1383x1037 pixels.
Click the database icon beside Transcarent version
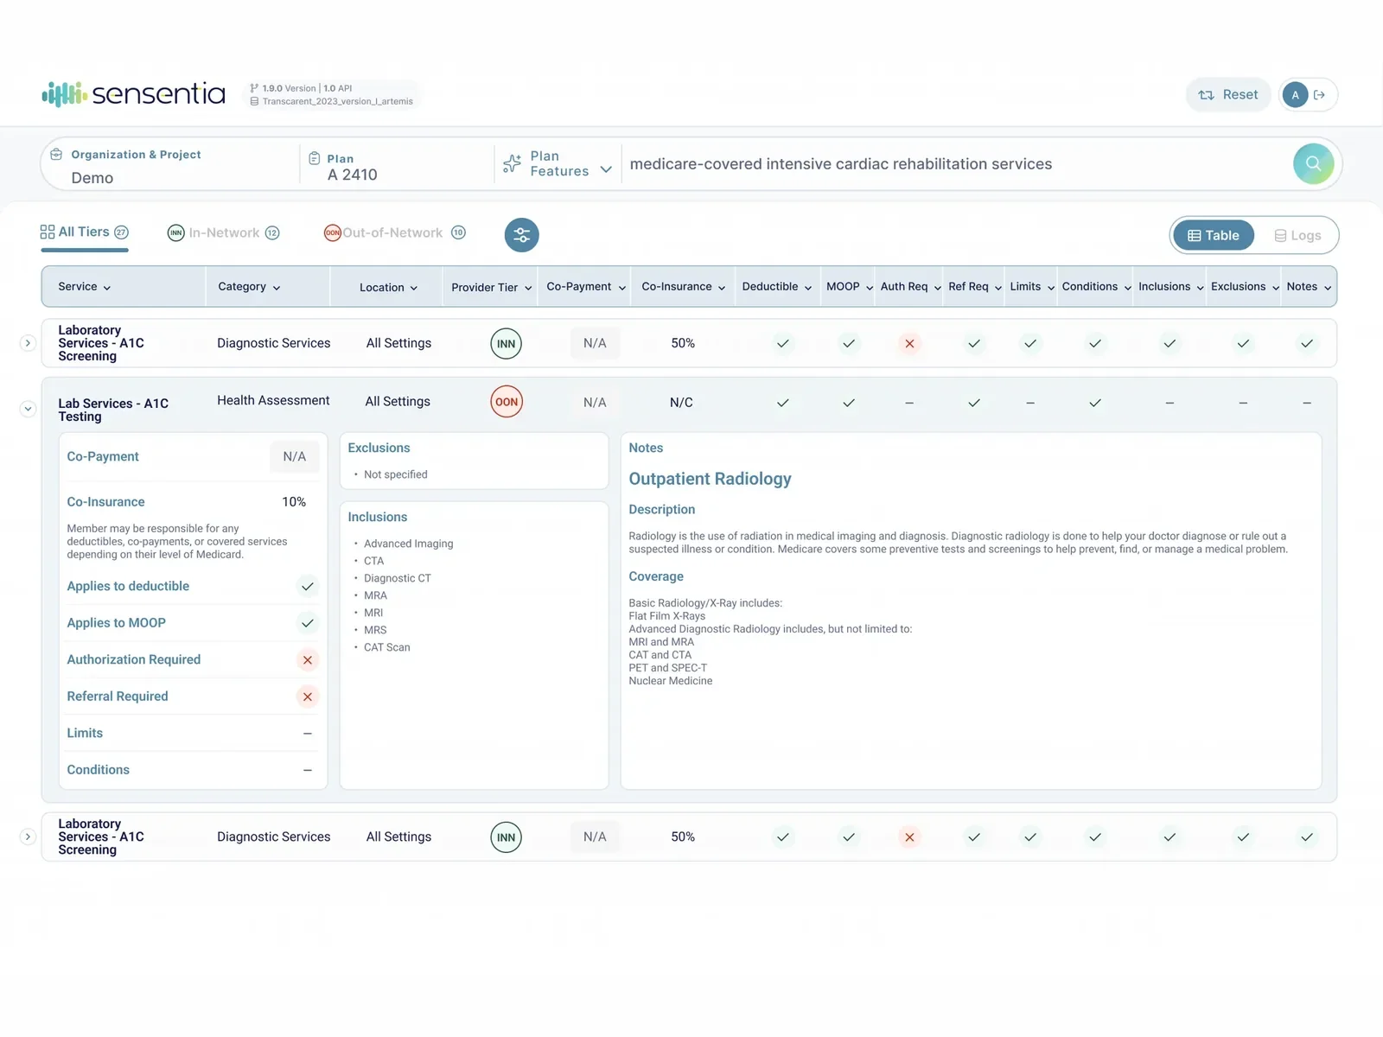tap(254, 101)
